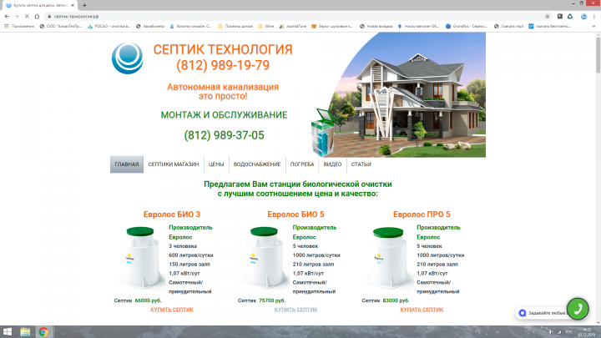Viewport: 601px width, 338px height.
Task: Select the ГЛАВНАЯ menu item
Action: click(x=127, y=164)
